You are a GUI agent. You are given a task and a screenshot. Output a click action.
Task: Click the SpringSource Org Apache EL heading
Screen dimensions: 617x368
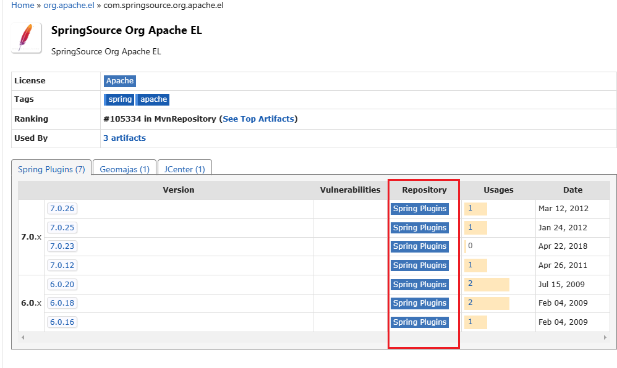click(126, 31)
